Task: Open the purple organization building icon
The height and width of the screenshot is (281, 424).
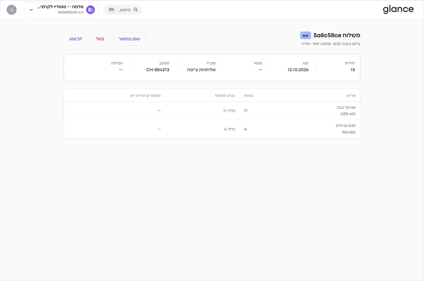Action: pos(90,10)
